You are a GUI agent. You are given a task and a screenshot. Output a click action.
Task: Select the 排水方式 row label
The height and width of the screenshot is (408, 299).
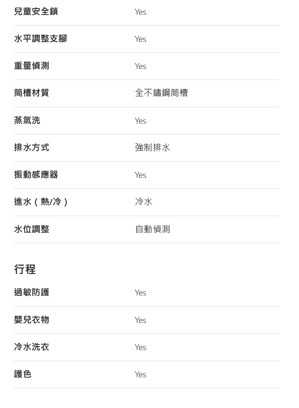pos(32,147)
